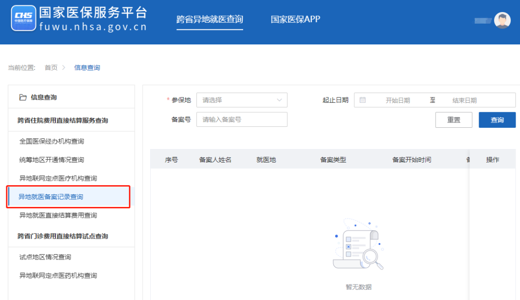520x300 pixels.
Task: Click the 备案号 input field
Action: tap(242, 120)
